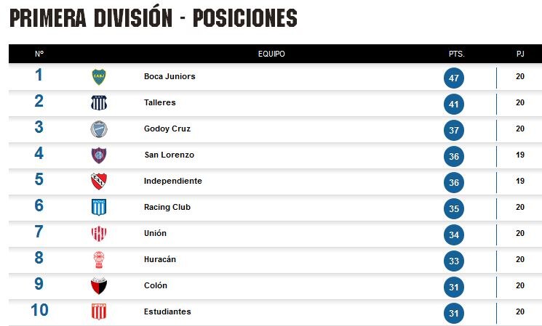
Task: Click Huracán's 33 points circle
Action: pyautogui.click(x=454, y=261)
